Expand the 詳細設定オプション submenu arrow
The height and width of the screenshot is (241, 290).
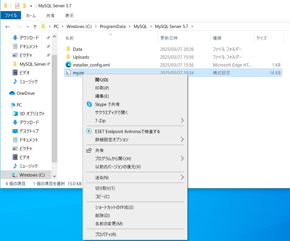click(x=182, y=139)
